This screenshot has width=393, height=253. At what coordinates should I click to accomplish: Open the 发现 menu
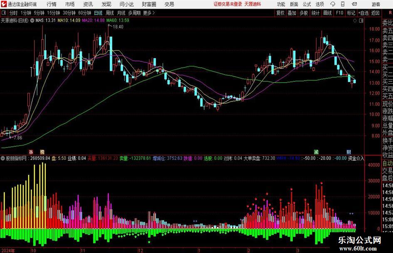tap(106, 4)
